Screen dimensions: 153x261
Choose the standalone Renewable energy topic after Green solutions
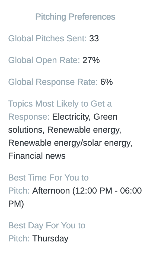coord(84,130)
